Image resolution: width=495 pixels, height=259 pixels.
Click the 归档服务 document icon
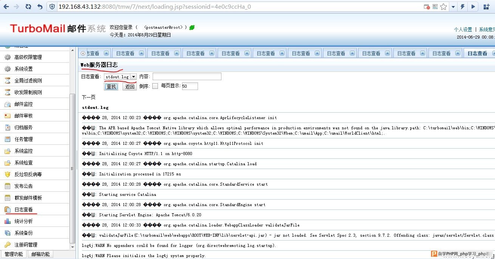pyautogui.click(x=7, y=127)
